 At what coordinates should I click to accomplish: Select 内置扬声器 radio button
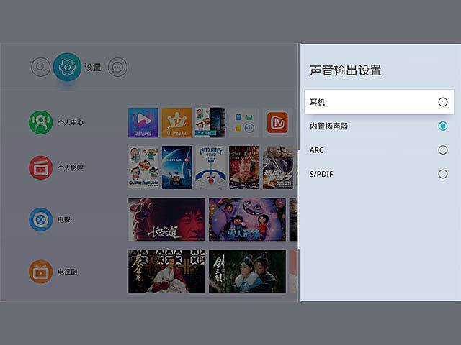tap(443, 126)
